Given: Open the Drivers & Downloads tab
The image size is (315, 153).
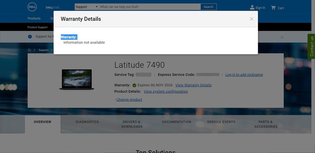Looking at the screenshot, I should pos(132,124).
